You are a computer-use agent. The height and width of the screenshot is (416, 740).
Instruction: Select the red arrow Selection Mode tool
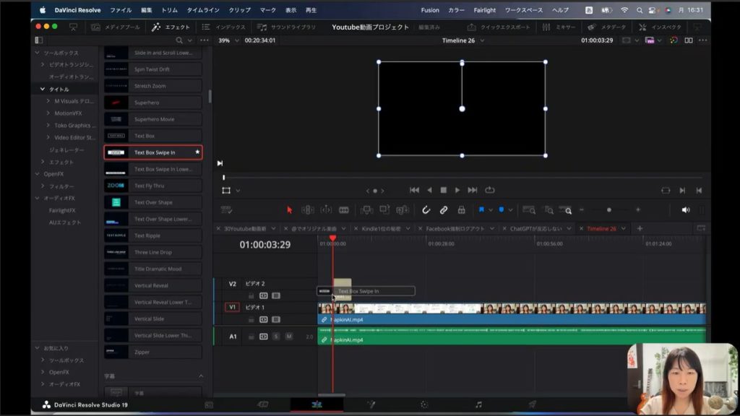(289, 210)
